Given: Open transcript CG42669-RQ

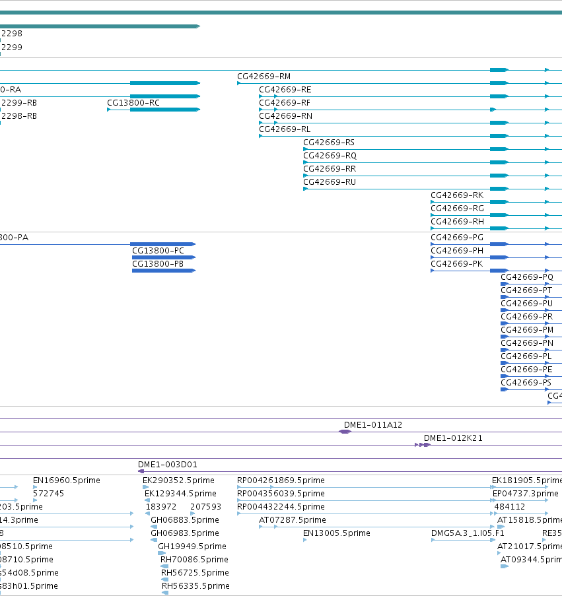Looking at the screenshot, I should [330, 156].
